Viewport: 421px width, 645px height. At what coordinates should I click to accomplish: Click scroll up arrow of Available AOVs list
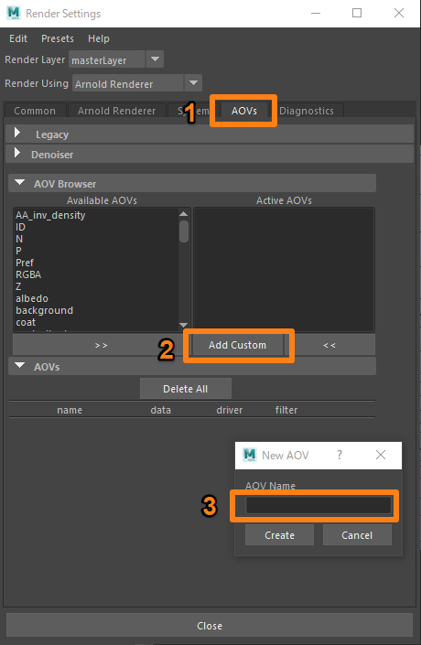pyautogui.click(x=184, y=213)
